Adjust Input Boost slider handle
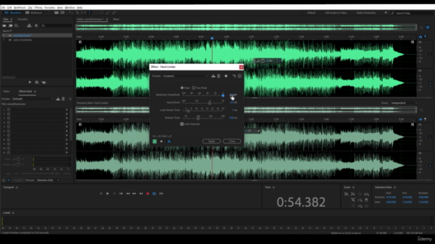This screenshot has width=435, height=244. 209,103
